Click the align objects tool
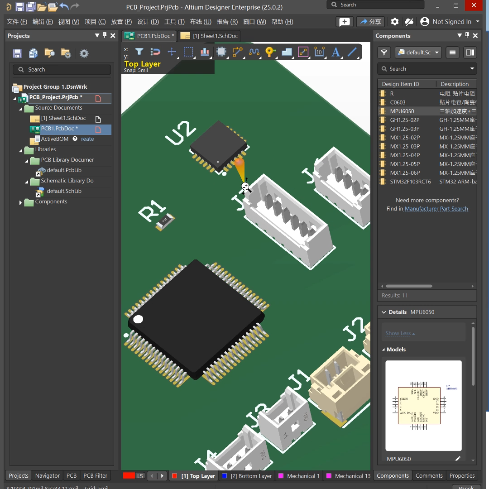 tap(205, 52)
